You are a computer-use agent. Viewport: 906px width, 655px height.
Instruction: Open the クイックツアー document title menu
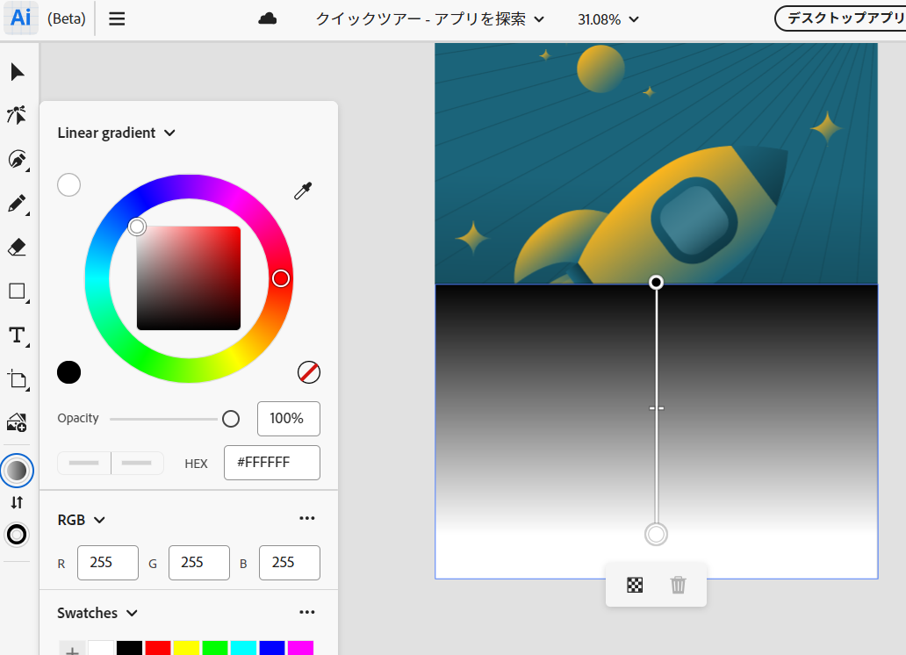coord(428,18)
